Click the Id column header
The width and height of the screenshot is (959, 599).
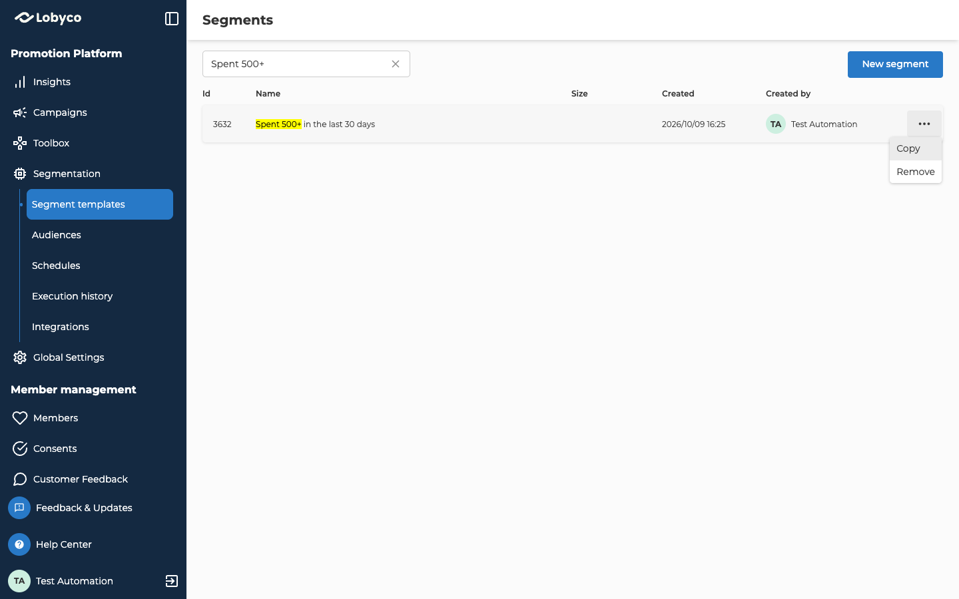206,94
